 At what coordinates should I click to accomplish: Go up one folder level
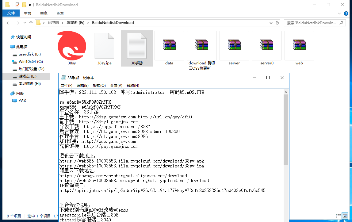tap(31, 23)
